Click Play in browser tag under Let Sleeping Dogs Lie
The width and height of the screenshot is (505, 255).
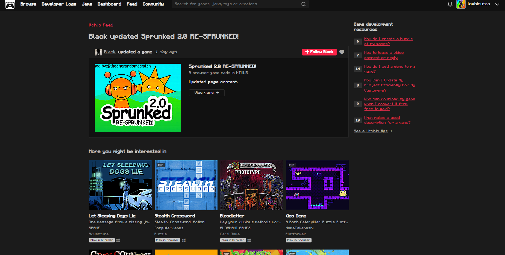[102, 240]
